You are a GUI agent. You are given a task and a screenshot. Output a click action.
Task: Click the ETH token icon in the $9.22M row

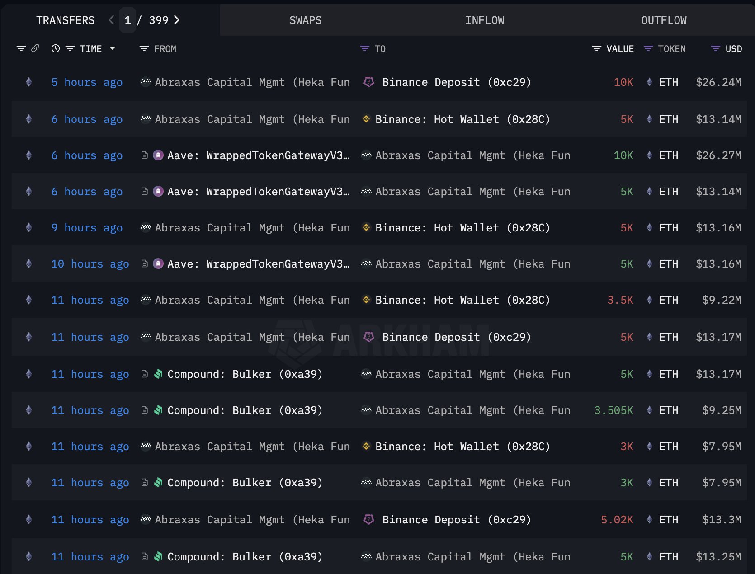(x=650, y=300)
